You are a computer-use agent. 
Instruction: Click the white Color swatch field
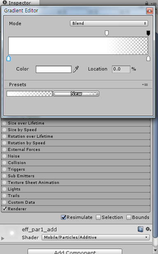point(53,69)
